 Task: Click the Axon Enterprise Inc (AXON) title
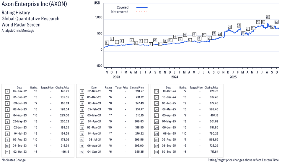click(34, 5)
